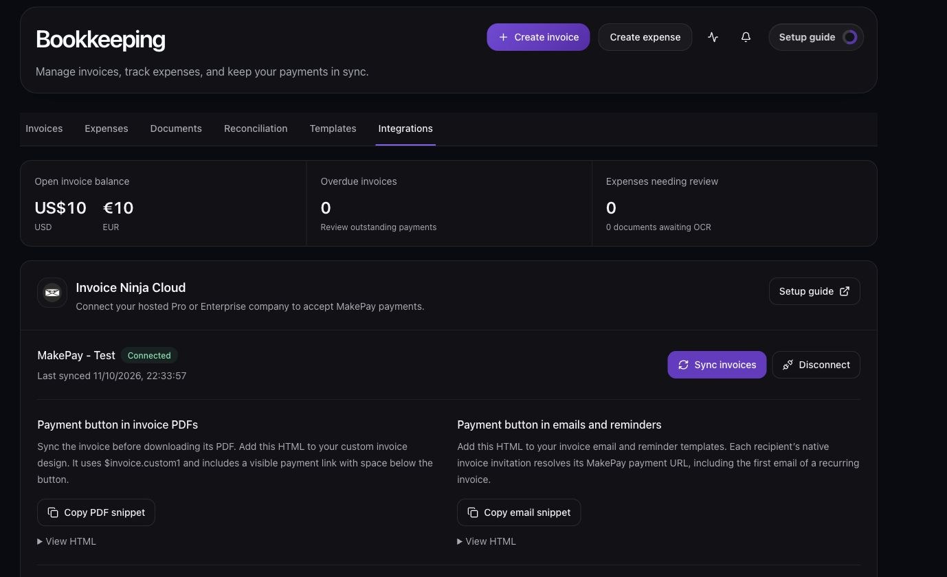
Task: Open the Expenses tab
Action: pos(107,128)
